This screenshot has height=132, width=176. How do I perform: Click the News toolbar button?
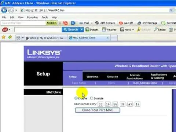tap(126, 30)
